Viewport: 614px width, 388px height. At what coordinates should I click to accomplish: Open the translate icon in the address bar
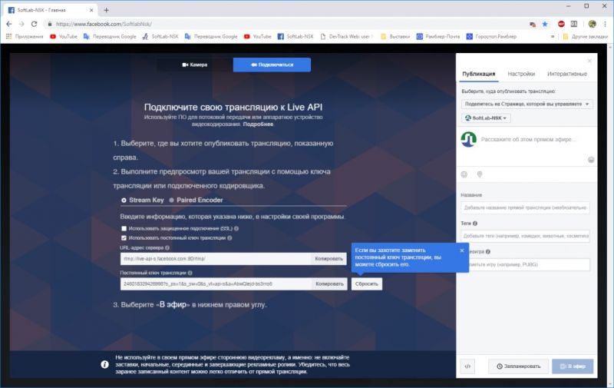533,25
